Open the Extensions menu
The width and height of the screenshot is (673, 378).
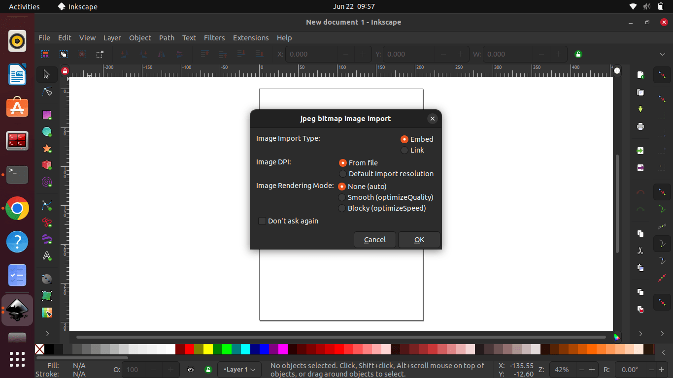point(251,38)
